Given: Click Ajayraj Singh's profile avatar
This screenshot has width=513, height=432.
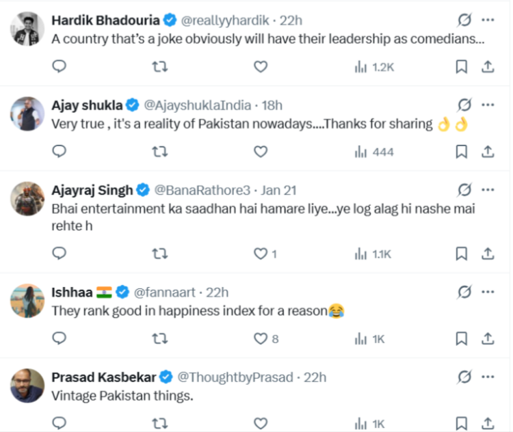Looking at the screenshot, I should (27, 199).
